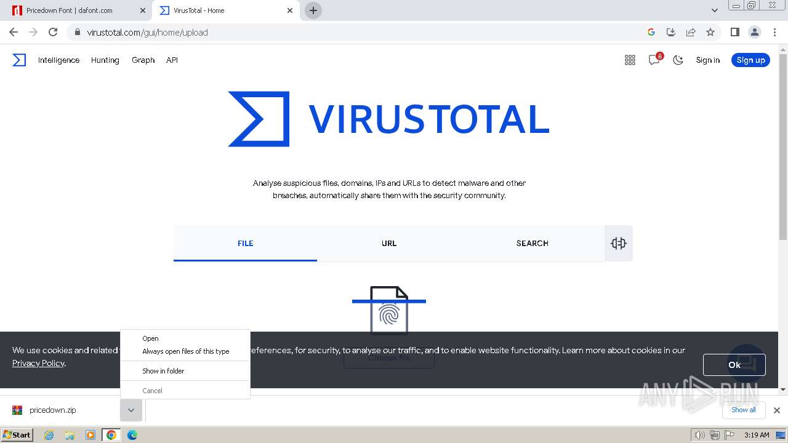Open the Graph nav link

coord(143,60)
